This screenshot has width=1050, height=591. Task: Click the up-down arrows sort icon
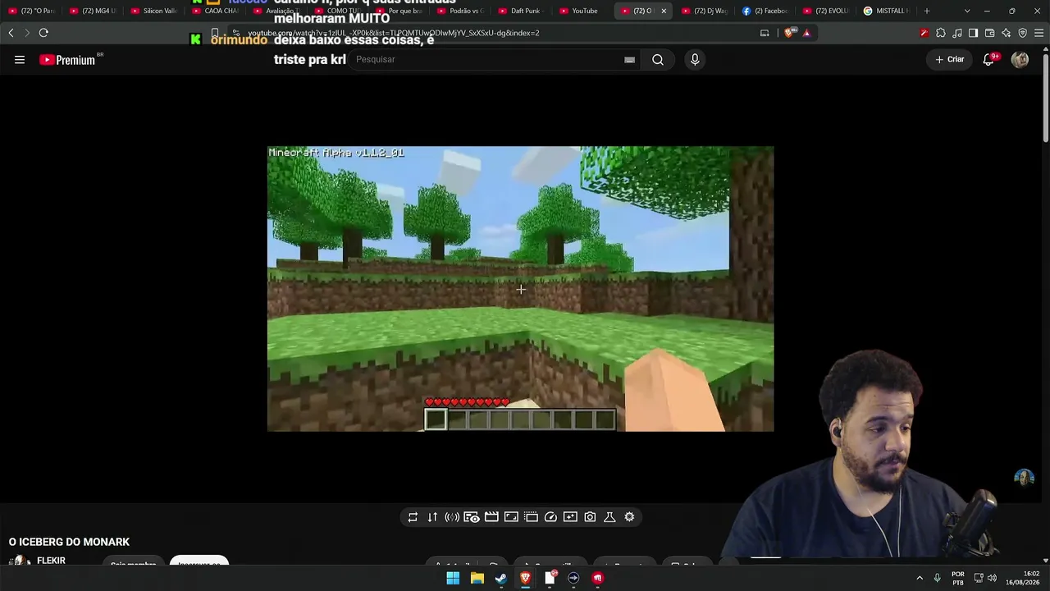[x=432, y=517]
